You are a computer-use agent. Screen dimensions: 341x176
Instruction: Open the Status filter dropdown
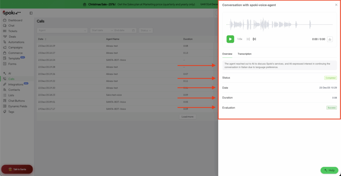146,30
